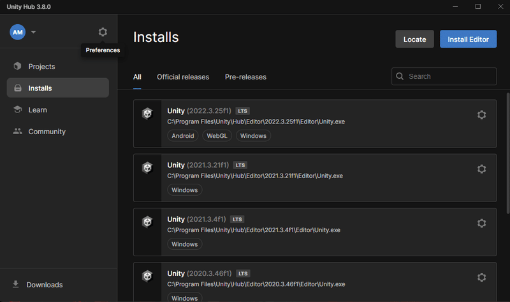Image resolution: width=510 pixels, height=302 pixels.
Task: Select Installs in the sidebar
Action: [x=57, y=88]
